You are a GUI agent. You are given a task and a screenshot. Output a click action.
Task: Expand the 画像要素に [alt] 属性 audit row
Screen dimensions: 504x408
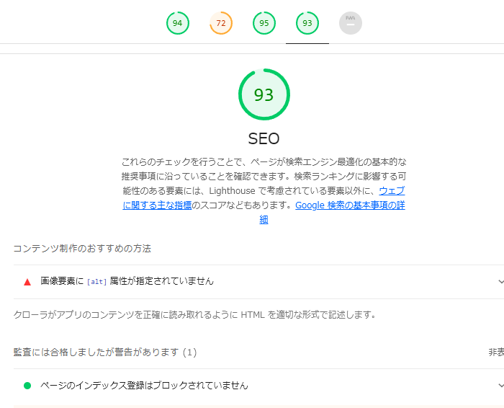(x=258, y=282)
